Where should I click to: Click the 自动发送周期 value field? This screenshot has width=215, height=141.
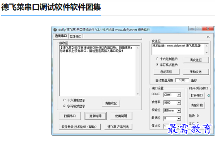[x=182, y=80]
